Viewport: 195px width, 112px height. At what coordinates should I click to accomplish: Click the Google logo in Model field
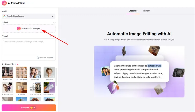click(5, 16)
